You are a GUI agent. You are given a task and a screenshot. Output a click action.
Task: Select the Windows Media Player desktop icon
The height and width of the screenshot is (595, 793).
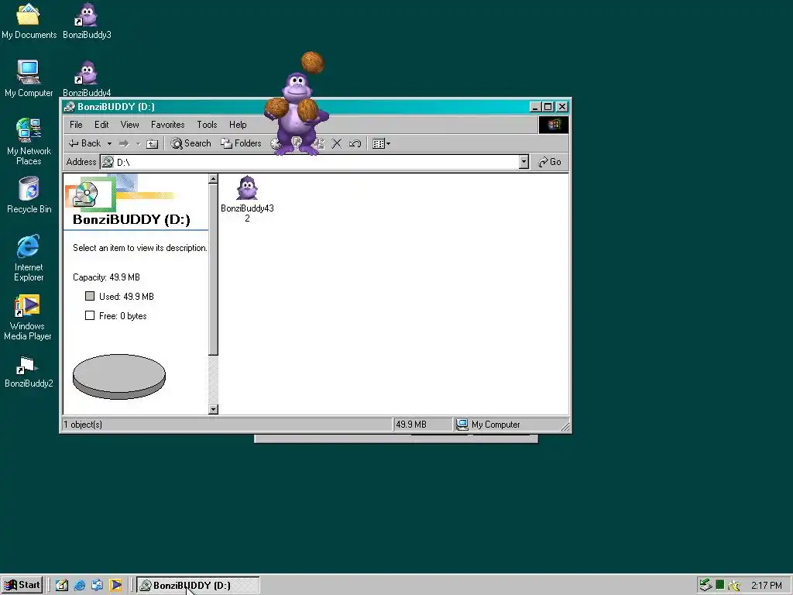[x=28, y=318]
